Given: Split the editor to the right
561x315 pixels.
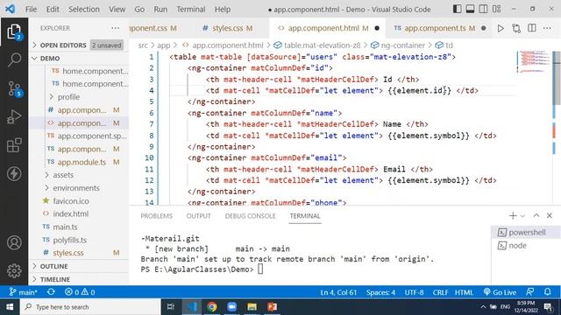Looking at the screenshot, I should tap(532, 28).
